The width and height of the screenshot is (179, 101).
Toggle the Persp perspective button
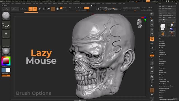(x=152, y=39)
